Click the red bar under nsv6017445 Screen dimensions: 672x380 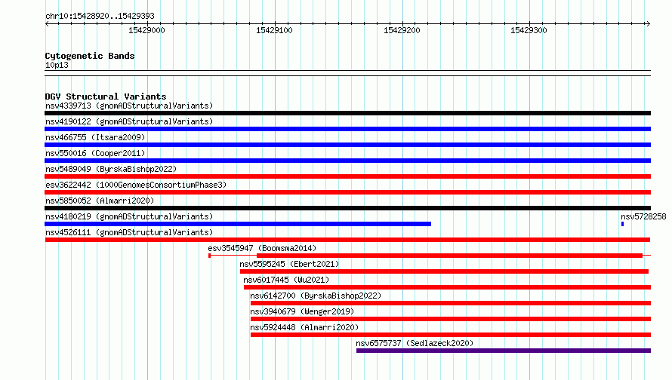pyautogui.click(x=448, y=287)
